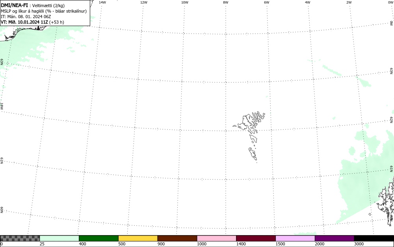Click the "0W" longitude label

pos(390,2)
